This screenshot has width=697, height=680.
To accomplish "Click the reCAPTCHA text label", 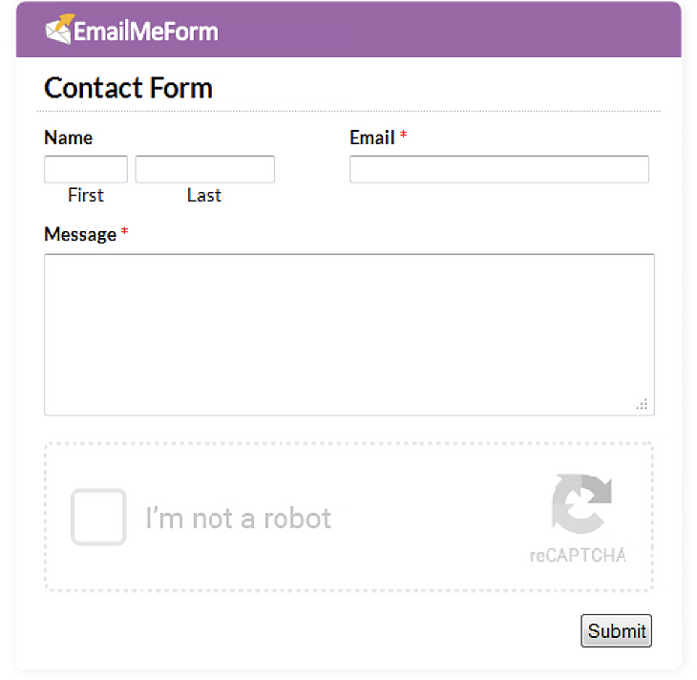I will tap(578, 556).
